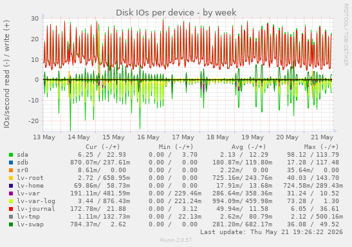Click the 30 y-axis label
This screenshot has height=247, width=352.
[35, 19]
